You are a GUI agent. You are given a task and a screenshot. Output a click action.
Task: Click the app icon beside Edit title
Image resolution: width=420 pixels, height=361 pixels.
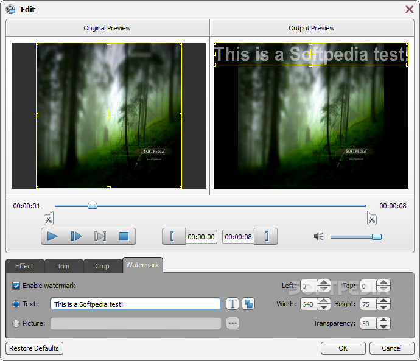click(10, 9)
